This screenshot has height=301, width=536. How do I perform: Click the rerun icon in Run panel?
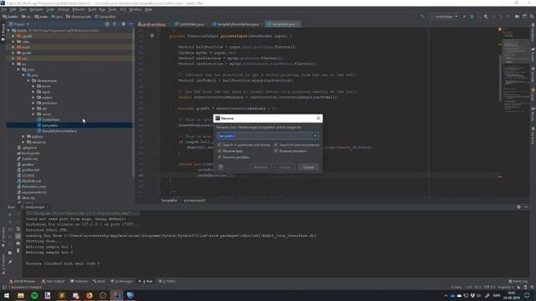point(10,215)
